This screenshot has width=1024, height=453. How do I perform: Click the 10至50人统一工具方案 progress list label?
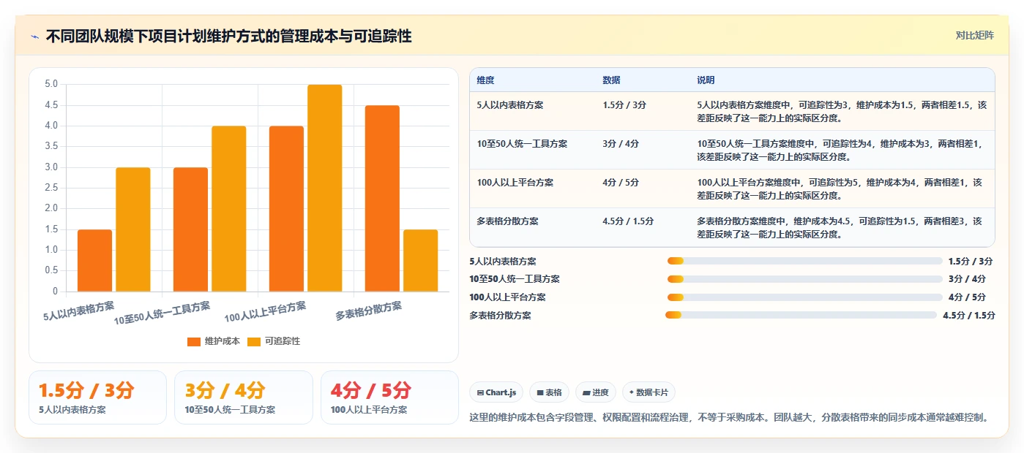pos(515,279)
